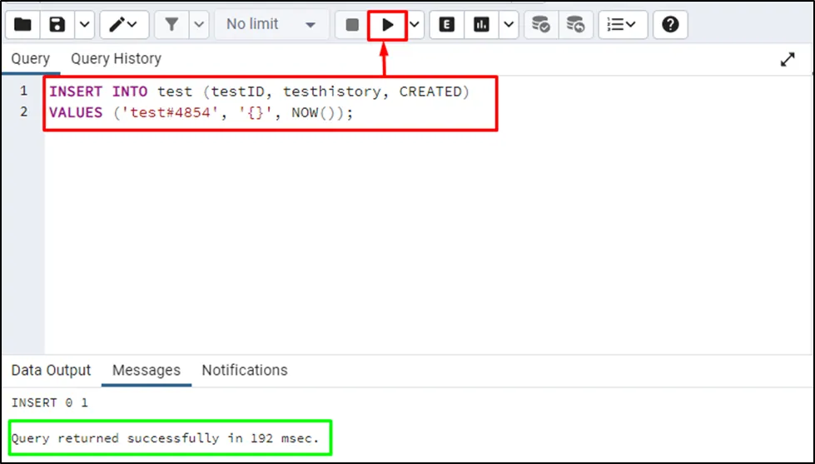Expand the save options dropdown arrow
The height and width of the screenshot is (464, 815).
84,25
